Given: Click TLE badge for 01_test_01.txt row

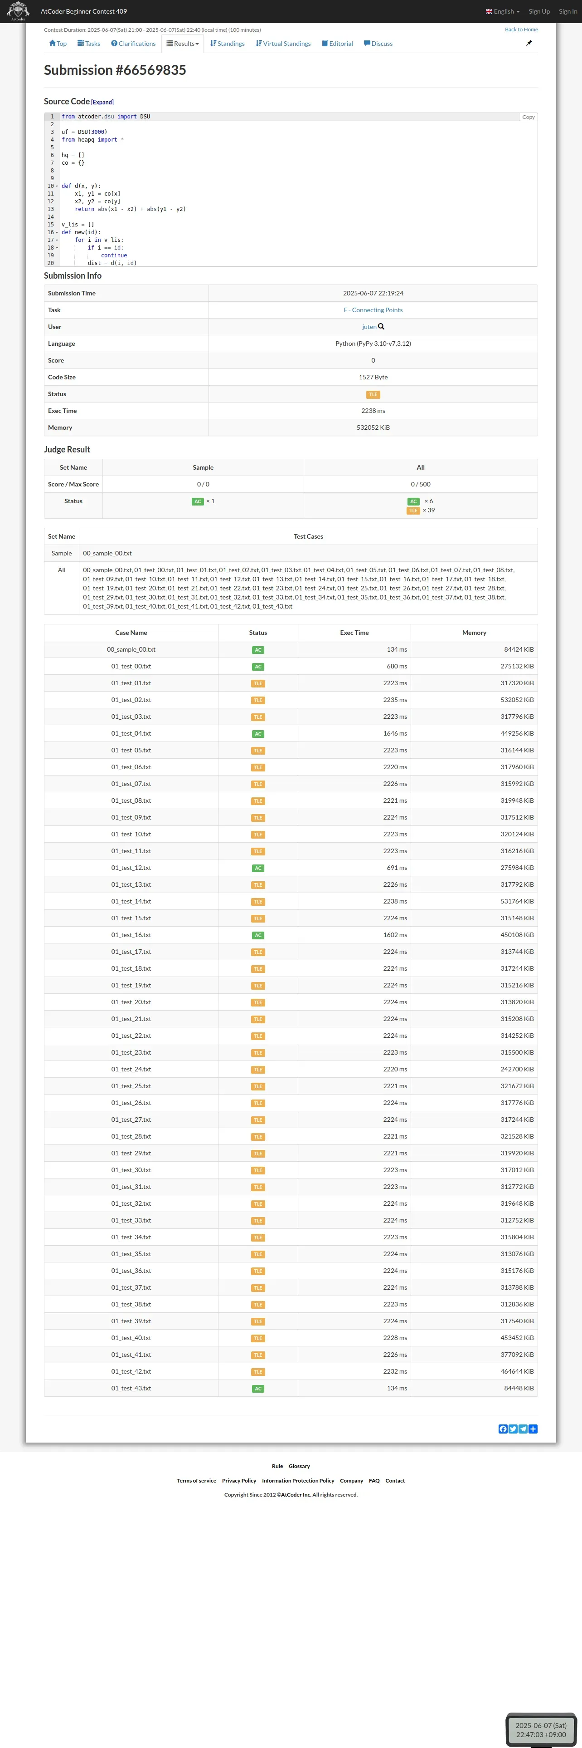Looking at the screenshot, I should (x=258, y=683).
